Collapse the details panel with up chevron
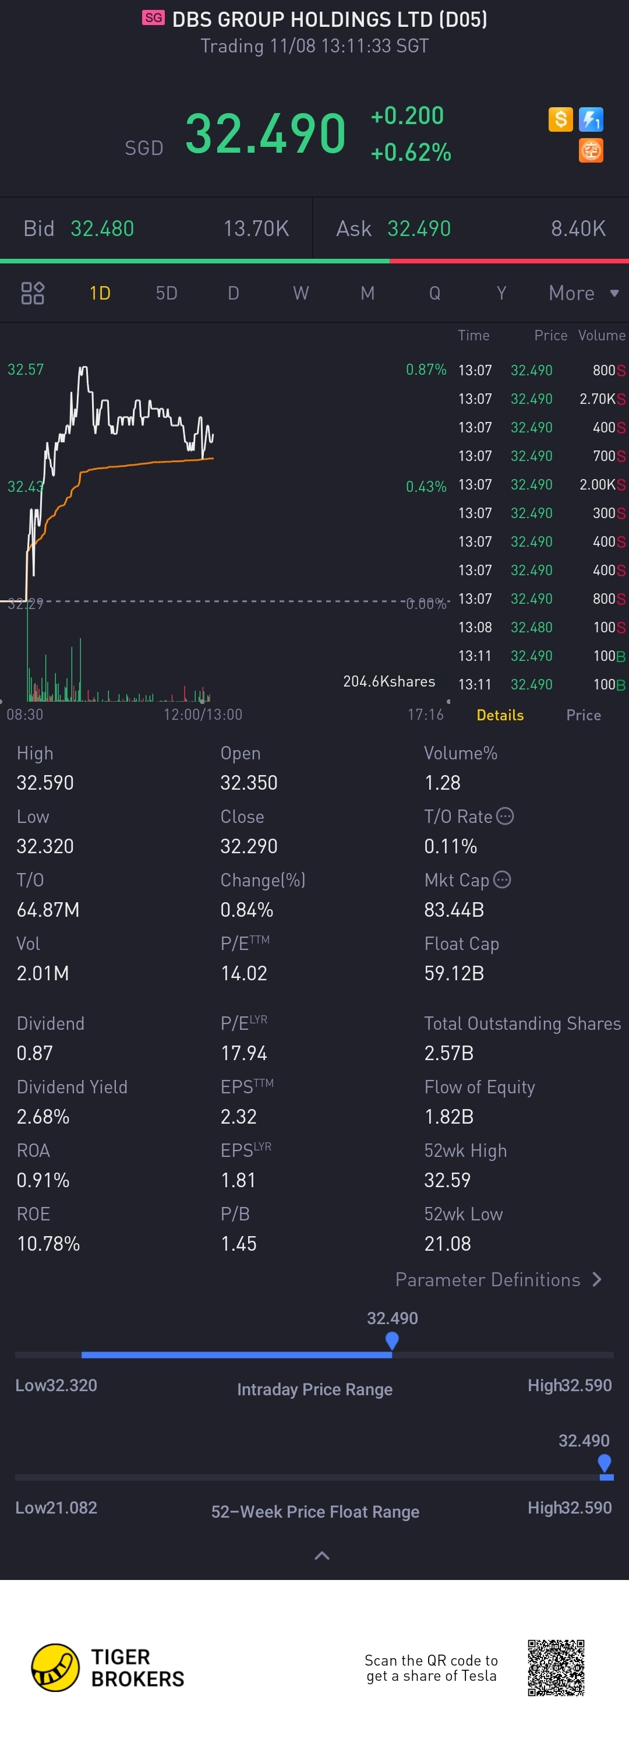 [x=321, y=1556]
